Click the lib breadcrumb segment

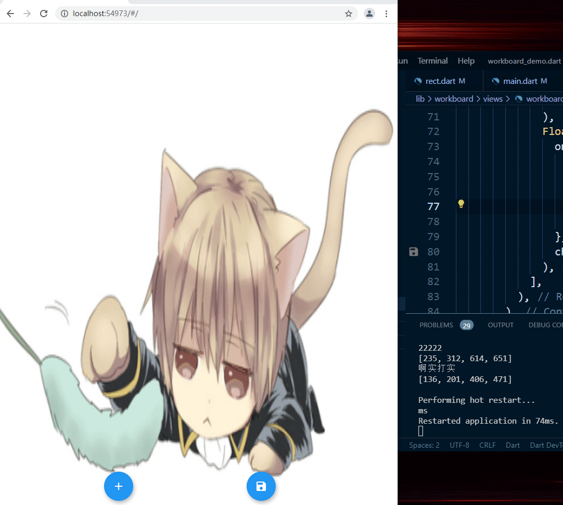420,99
